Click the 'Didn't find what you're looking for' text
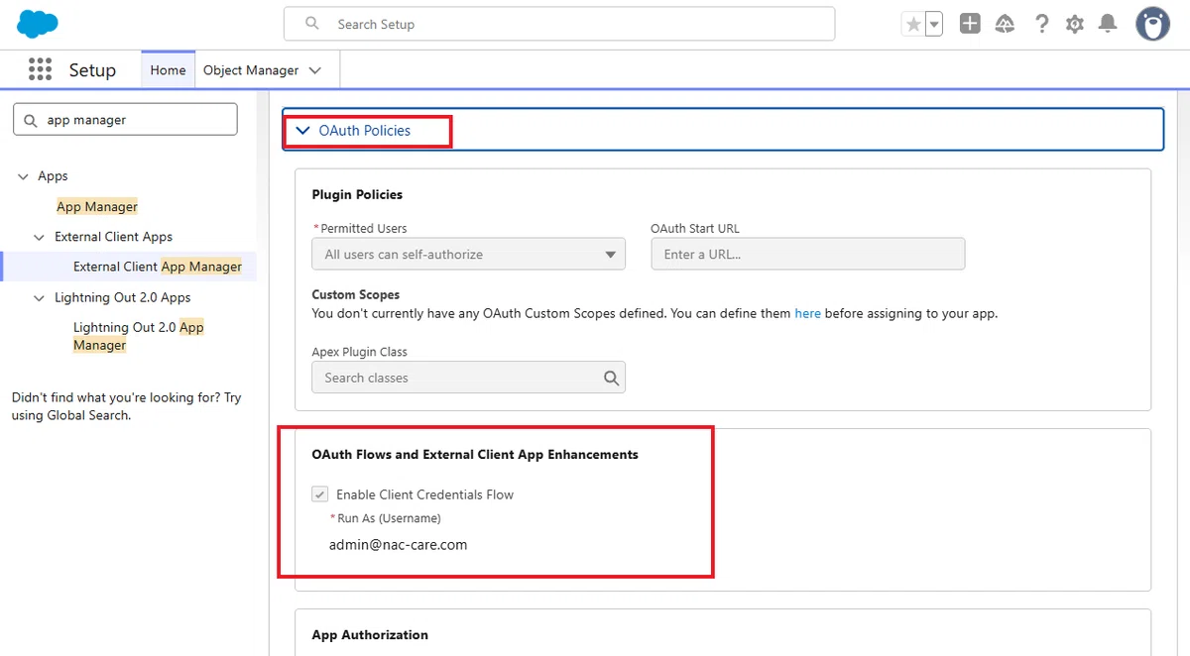 click(x=126, y=406)
